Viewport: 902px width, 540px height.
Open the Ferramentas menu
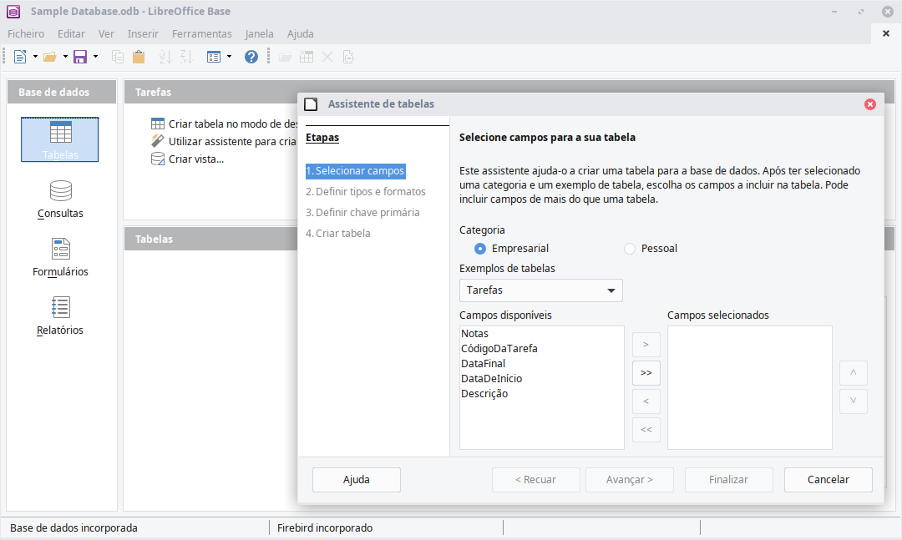201,34
